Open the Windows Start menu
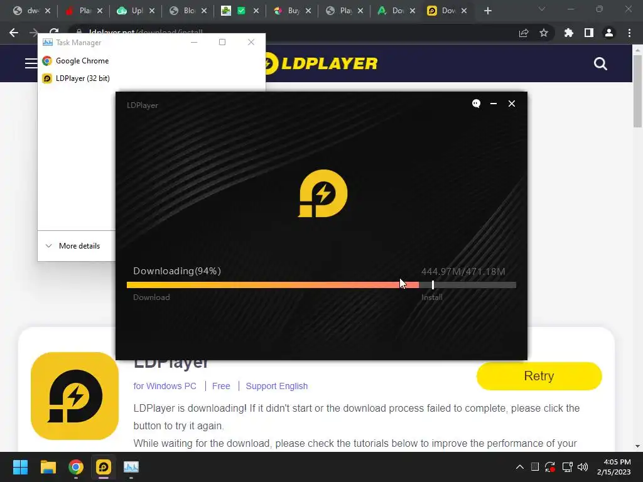The image size is (643, 482). 20,467
